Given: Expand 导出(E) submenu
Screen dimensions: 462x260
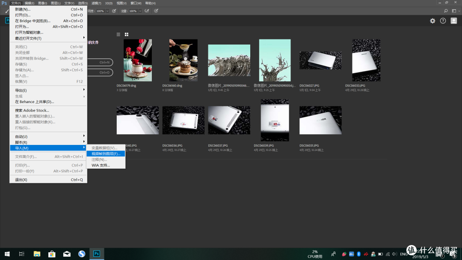Looking at the screenshot, I should point(49,90).
